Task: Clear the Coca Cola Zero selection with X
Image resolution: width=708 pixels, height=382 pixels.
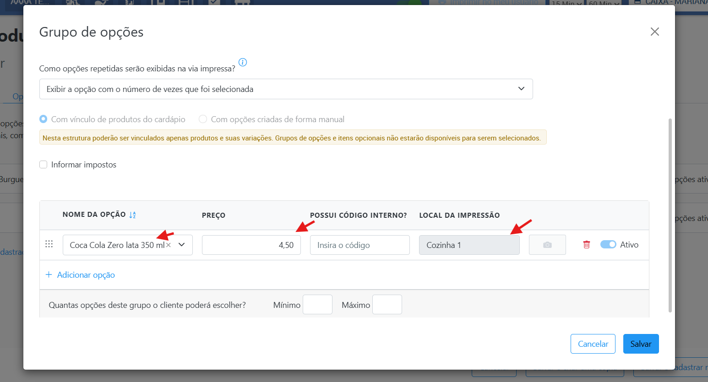Action: click(169, 245)
